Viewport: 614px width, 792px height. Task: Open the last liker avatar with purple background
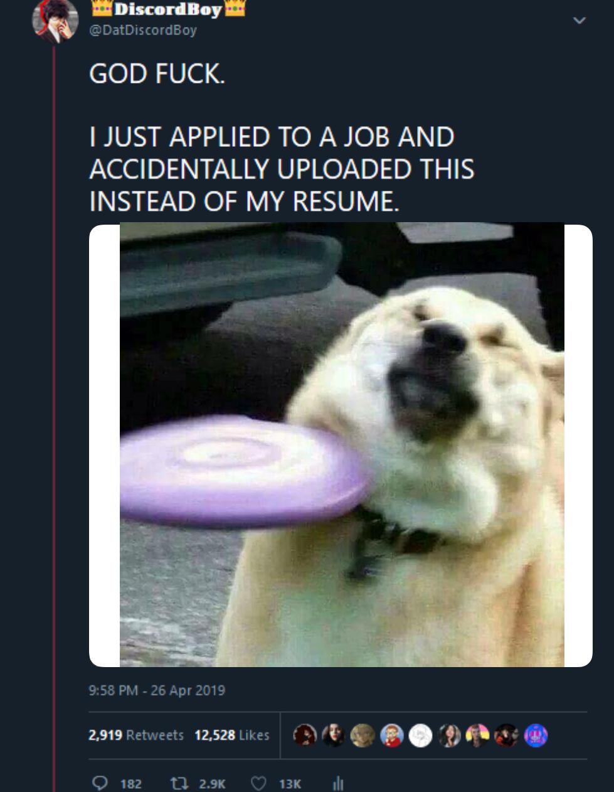pos(536,735)
